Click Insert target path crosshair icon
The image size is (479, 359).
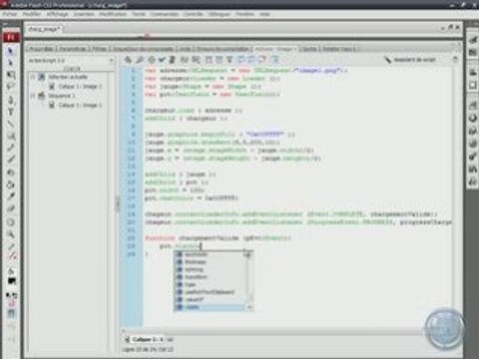(152, 60)
